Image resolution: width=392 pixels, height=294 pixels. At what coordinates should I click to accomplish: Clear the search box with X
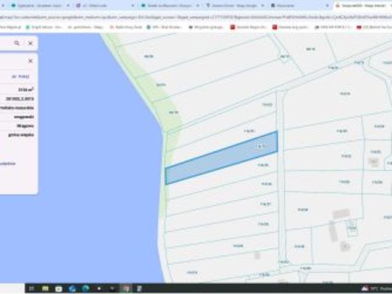(30, 43)
